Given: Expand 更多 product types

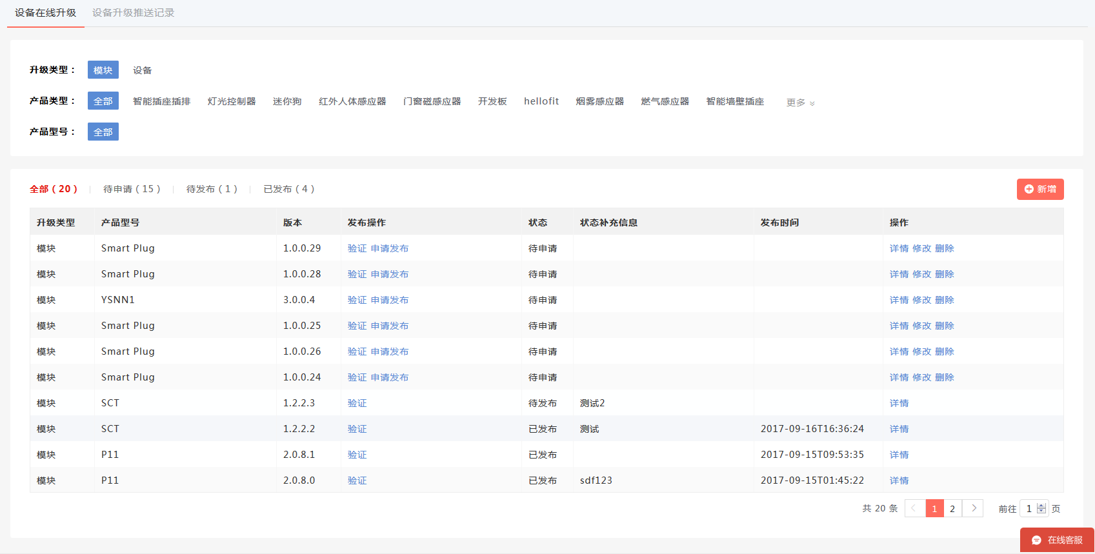Looking at the screenshot, I should [800, 103].
